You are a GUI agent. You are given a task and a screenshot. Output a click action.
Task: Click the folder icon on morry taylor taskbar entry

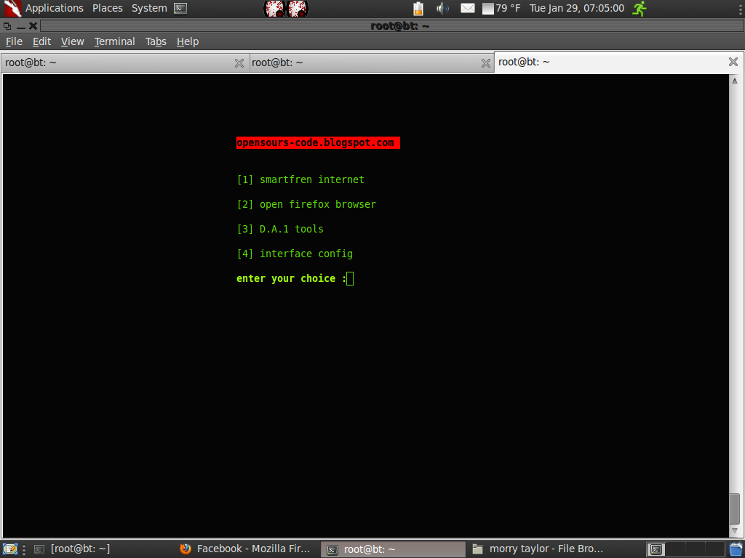click(477, 549)
